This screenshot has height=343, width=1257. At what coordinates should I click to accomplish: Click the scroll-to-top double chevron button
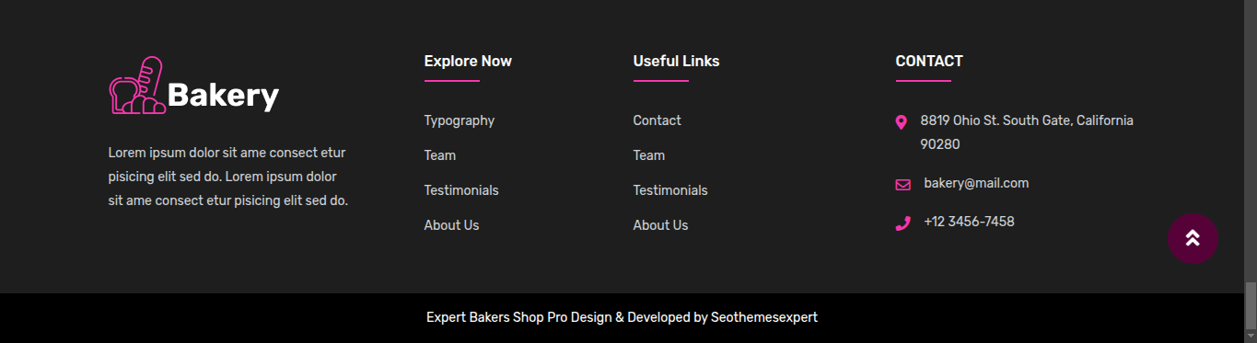pyautogui.click(x=1193, y=238)
